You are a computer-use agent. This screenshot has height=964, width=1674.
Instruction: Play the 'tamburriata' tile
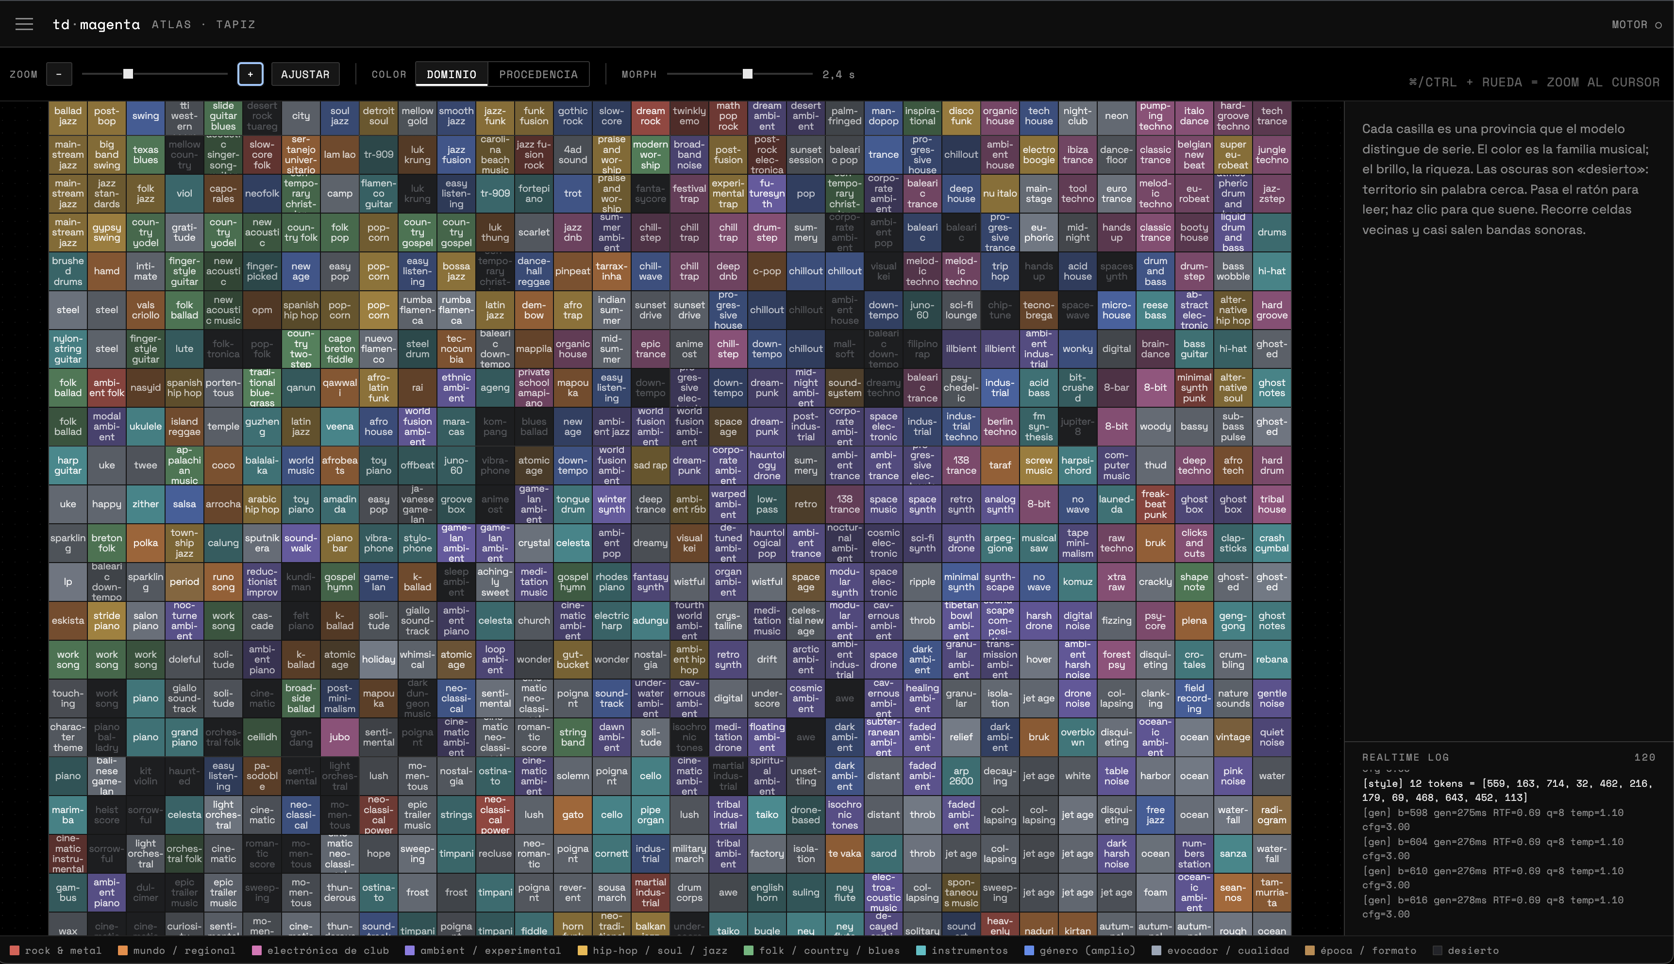1272,893
